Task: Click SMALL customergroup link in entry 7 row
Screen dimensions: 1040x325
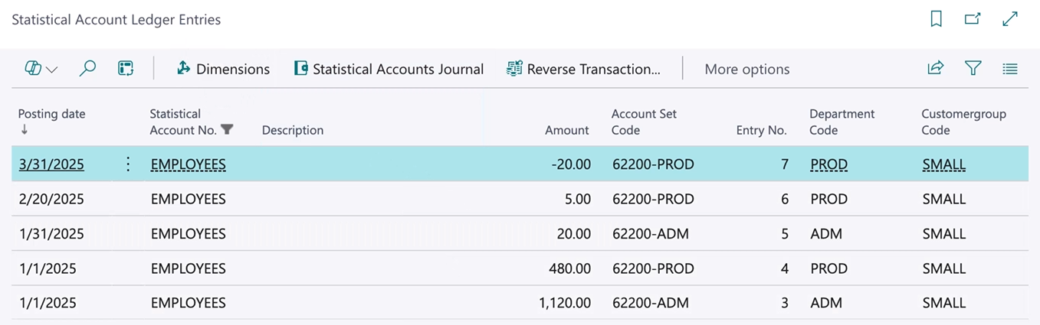Action: [x=944, y=164]
